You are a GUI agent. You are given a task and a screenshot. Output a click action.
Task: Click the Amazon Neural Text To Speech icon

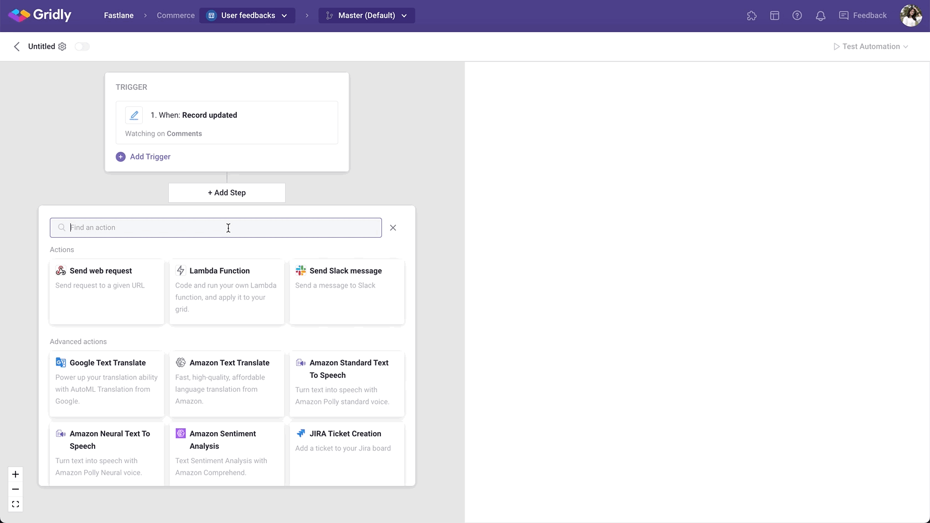pyautogui.click(x=61, y=433)
